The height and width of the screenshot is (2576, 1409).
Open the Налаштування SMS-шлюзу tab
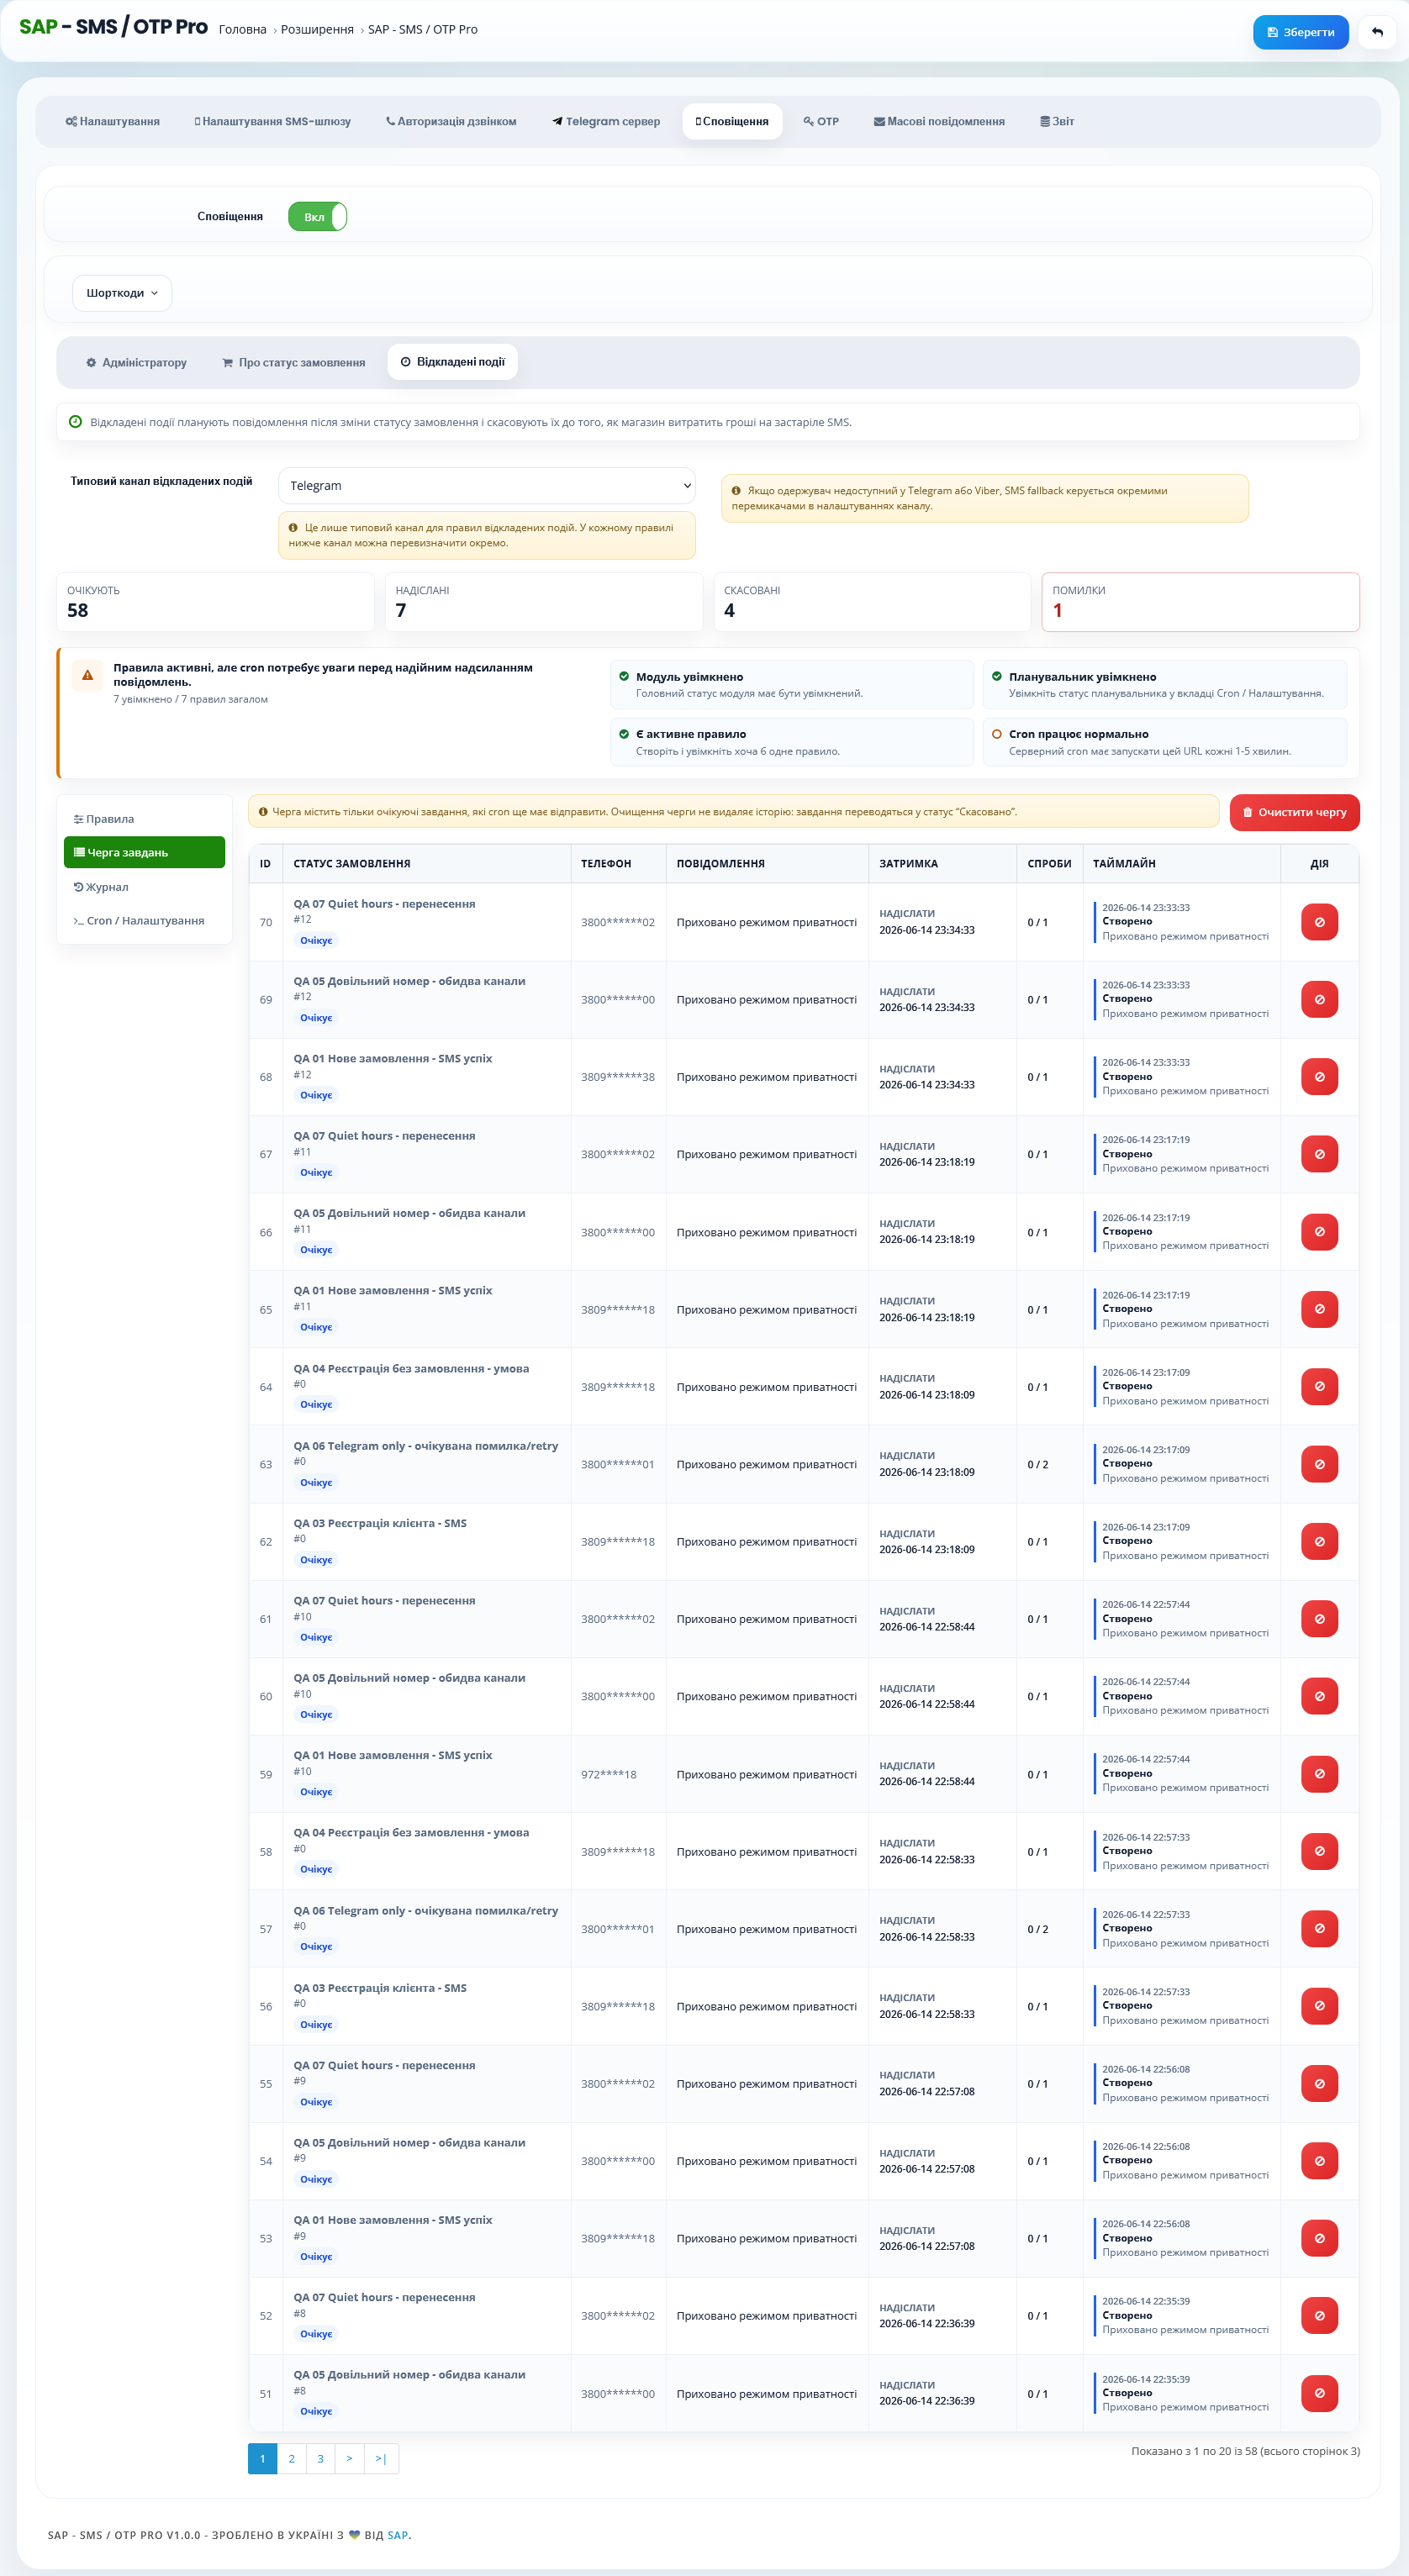273,122
